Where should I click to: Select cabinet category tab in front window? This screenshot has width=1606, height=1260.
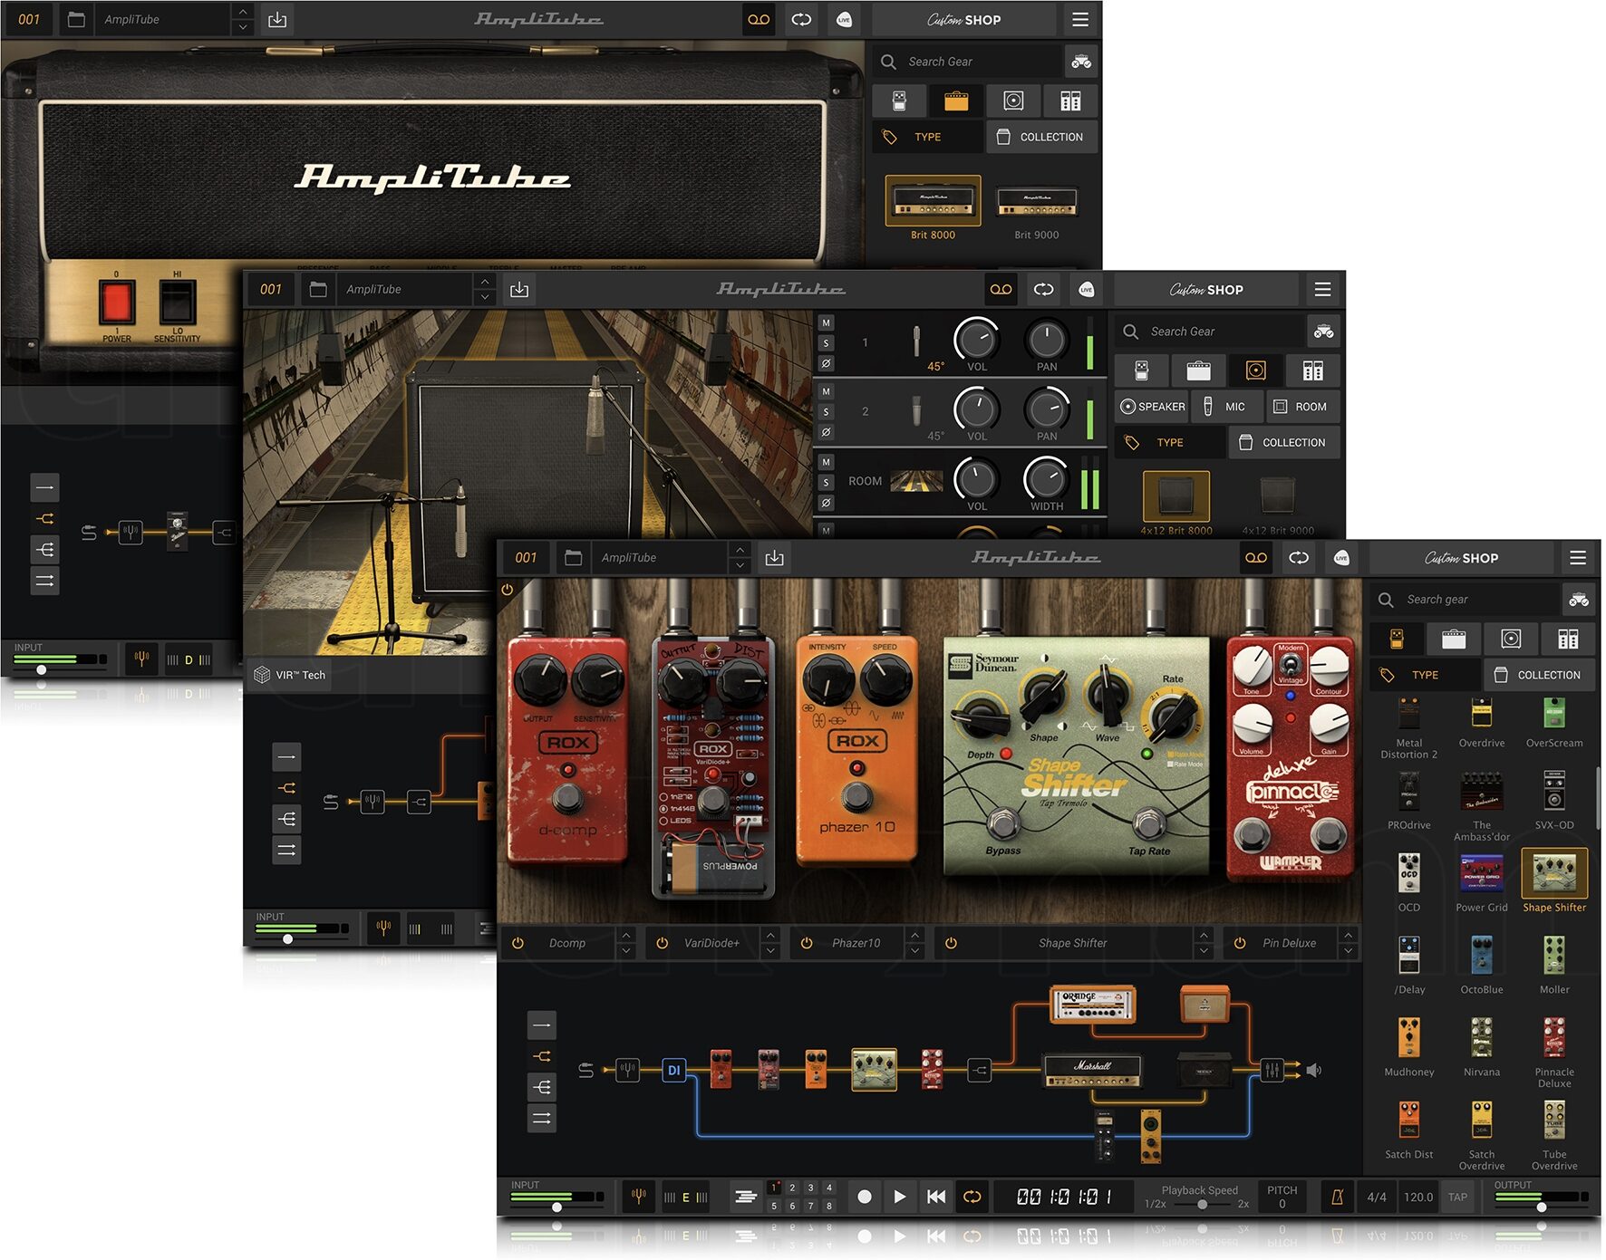pos(1511,639)
